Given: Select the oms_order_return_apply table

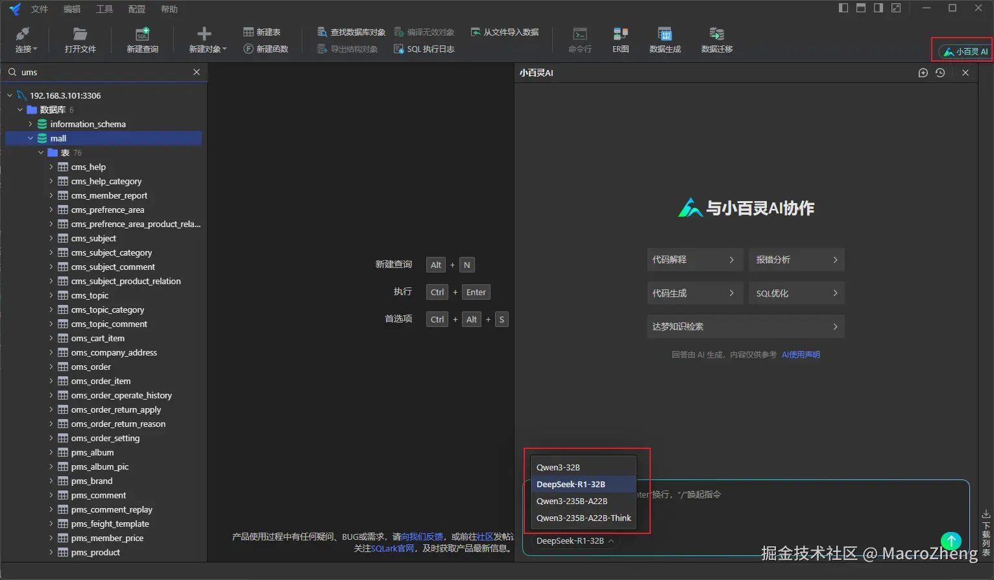Looking at the screenshot, I should tap(115, 409).
